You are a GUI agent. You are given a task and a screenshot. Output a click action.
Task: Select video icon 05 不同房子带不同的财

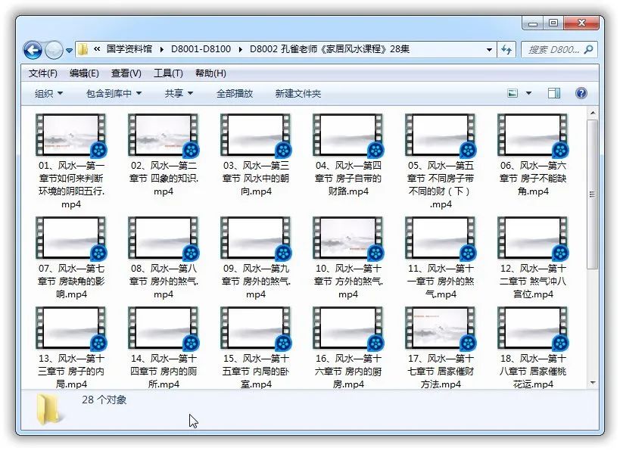[x=441, y=135]
